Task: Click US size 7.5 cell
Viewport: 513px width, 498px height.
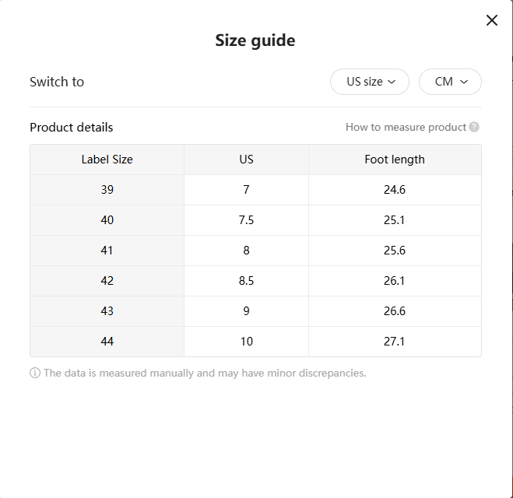Action: [x=246, y=220]
